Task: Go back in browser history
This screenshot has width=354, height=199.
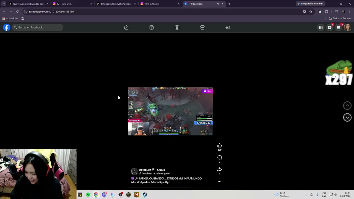Action: pyautogui.click(x=4, y=12)
